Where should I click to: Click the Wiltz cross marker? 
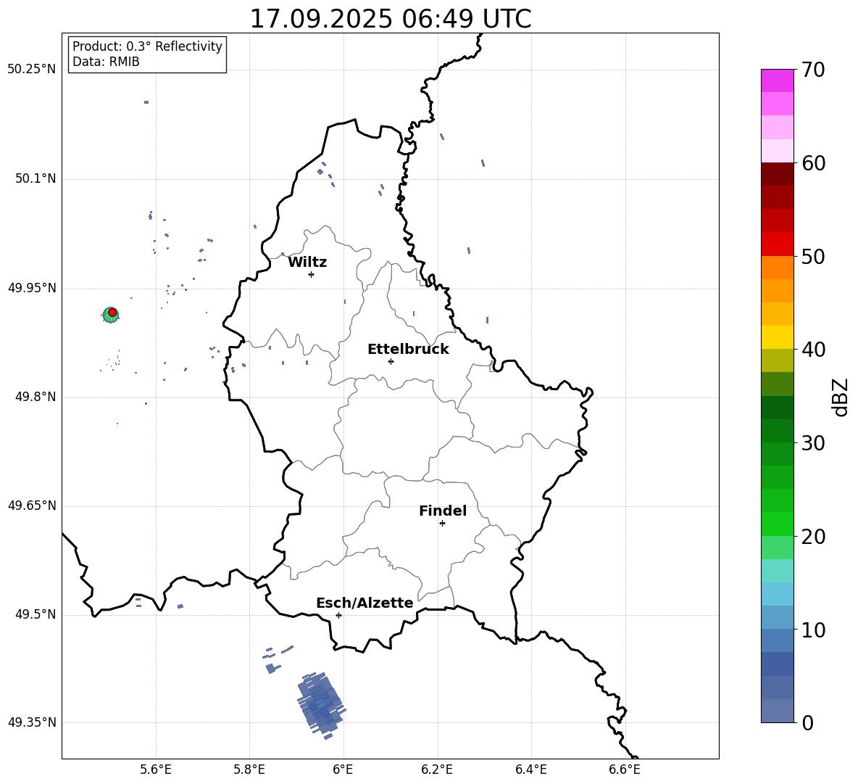point(312,274)
